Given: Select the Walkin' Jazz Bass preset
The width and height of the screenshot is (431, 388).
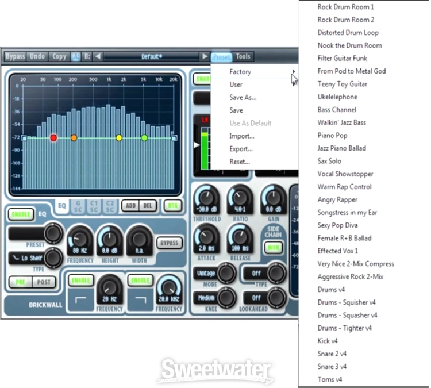Looking at the screenshot, I should pos(341,122).
